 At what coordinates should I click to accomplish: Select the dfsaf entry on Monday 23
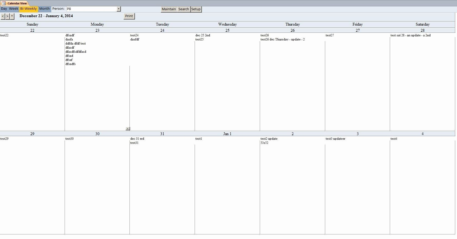[x=69, y=60]
